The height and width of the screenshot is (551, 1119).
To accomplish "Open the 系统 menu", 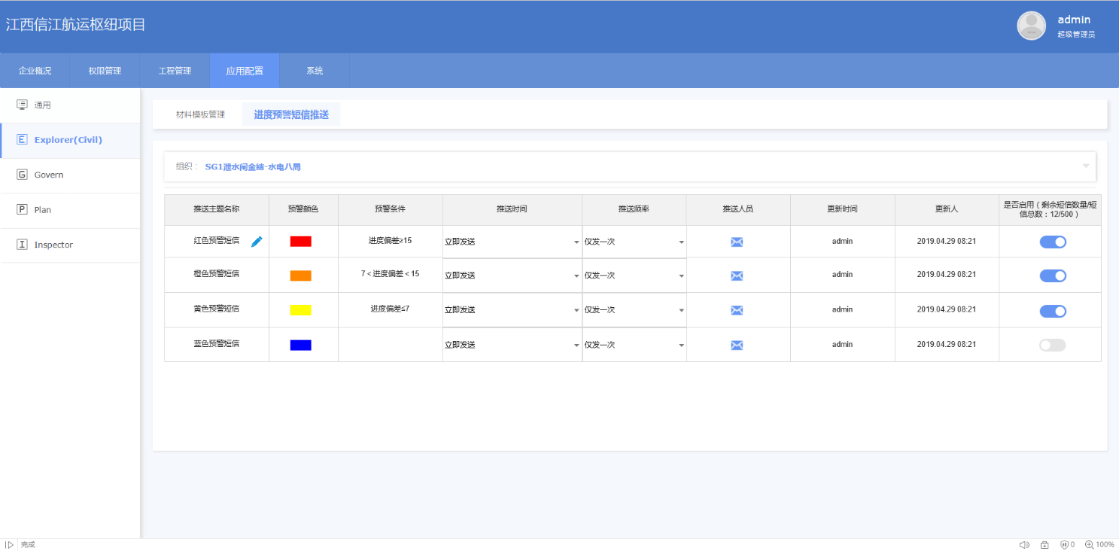I will (315, 71).
